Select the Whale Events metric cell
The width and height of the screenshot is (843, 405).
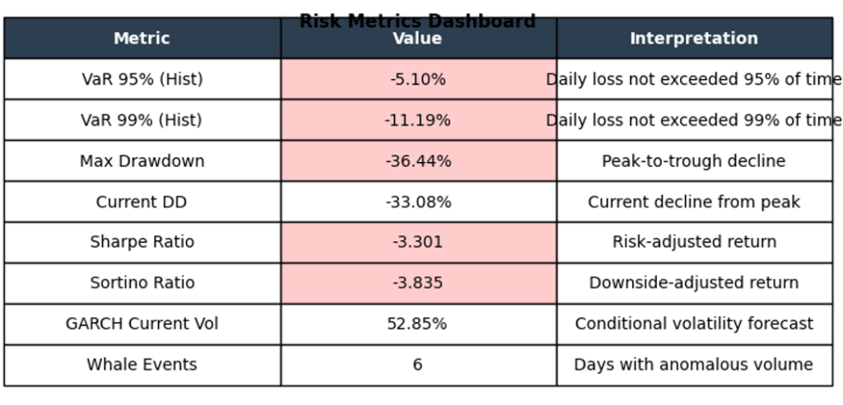point(142,365)
